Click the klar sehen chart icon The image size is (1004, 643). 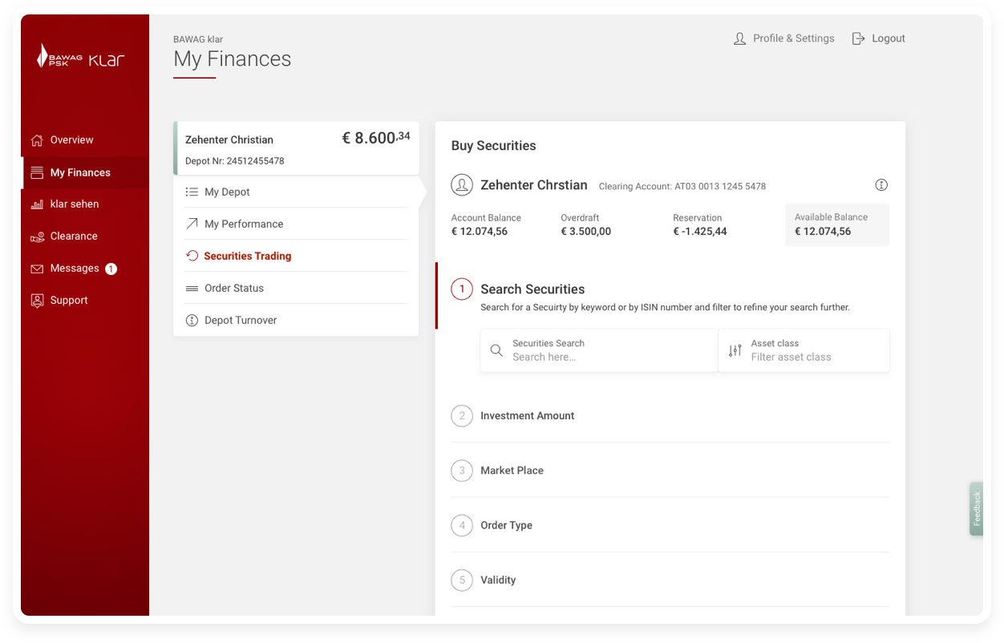click(37, 204)
